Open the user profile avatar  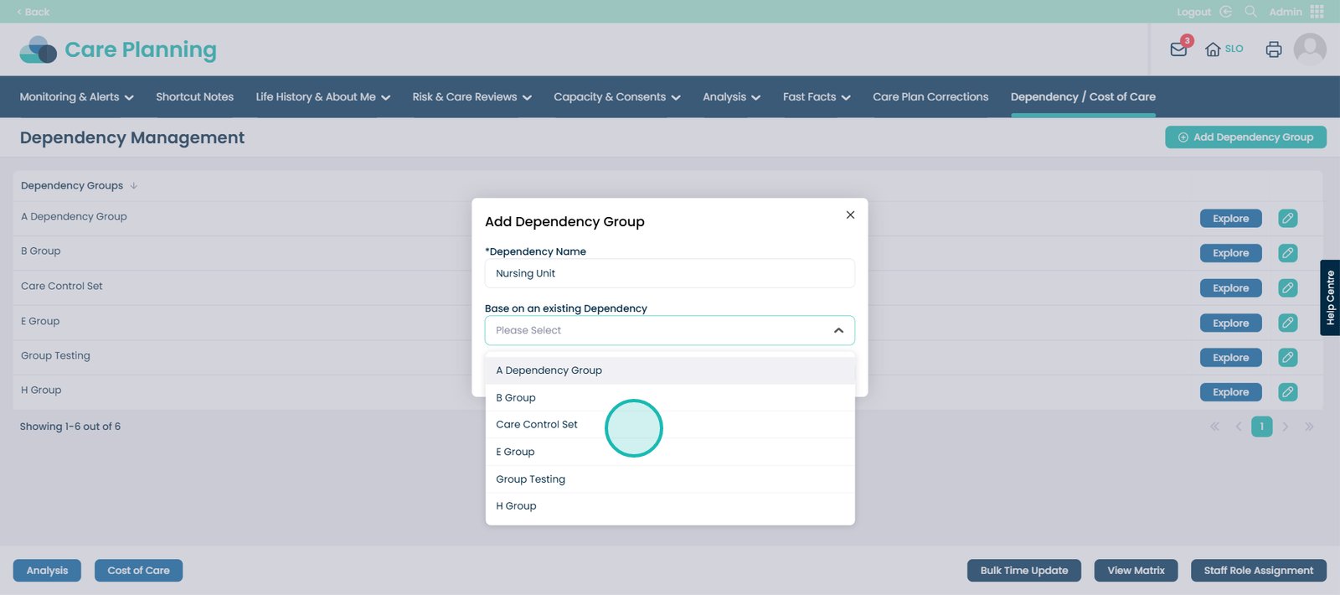(1309, 49)
